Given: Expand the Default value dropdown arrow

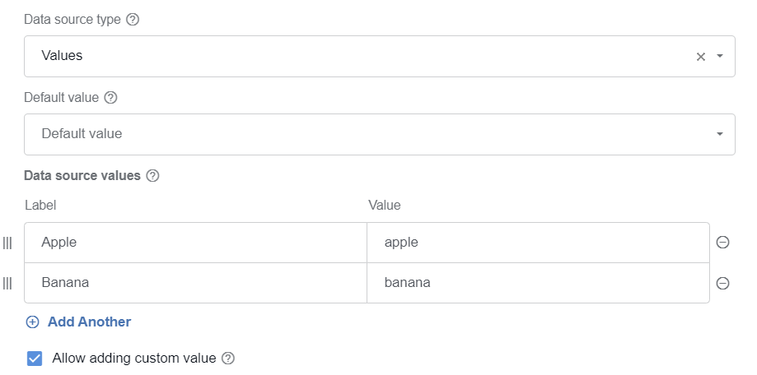Looking at the screenshot, I should [720, 134].
